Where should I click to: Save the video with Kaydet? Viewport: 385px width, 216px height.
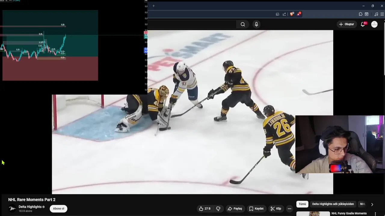[x=256, y=208]
